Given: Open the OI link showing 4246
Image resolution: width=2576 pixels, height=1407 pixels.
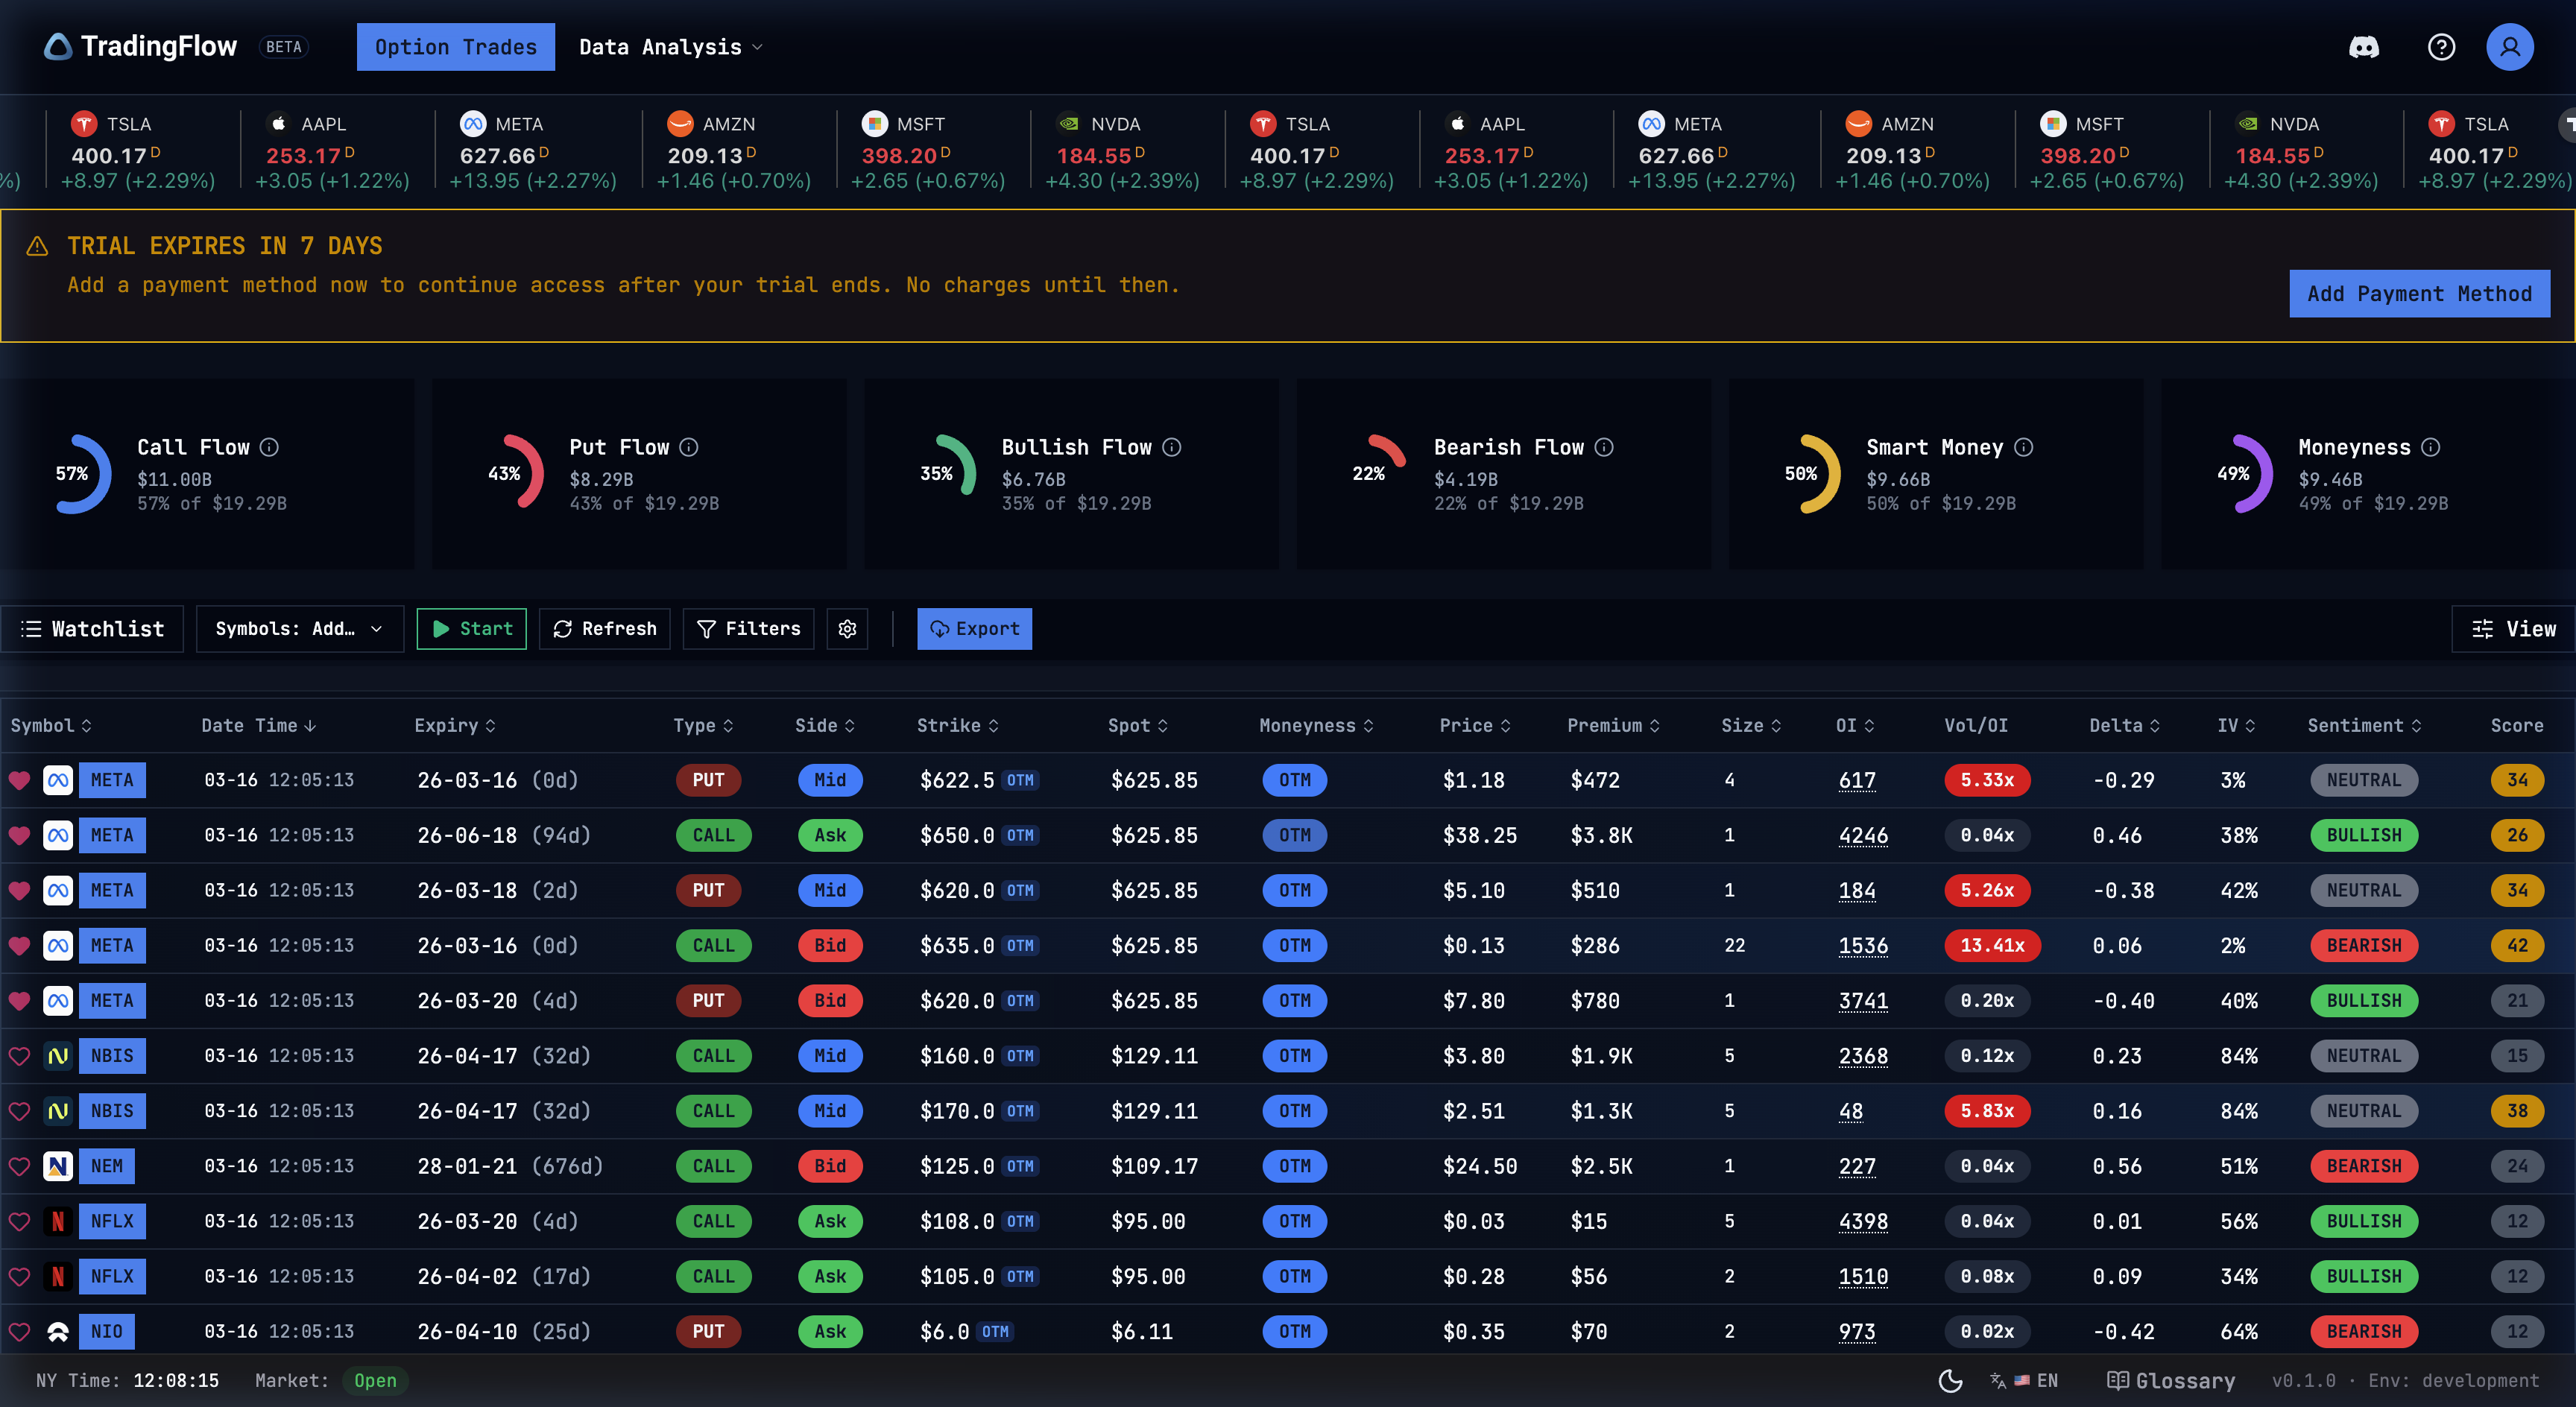Looking at the screenshot, I should pos(1863,835).
